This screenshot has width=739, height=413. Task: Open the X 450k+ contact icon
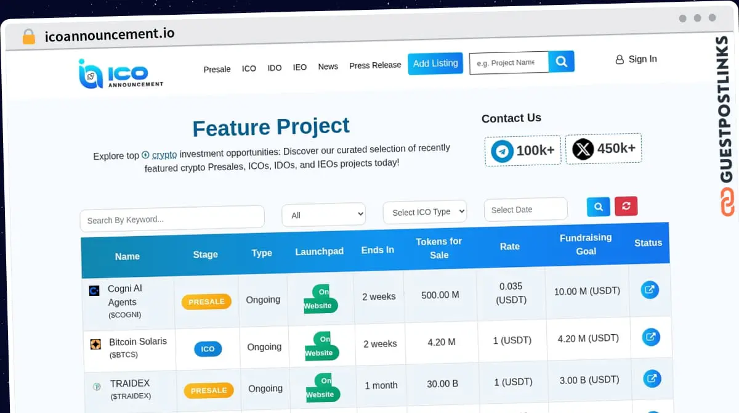[x=583, y=149]
